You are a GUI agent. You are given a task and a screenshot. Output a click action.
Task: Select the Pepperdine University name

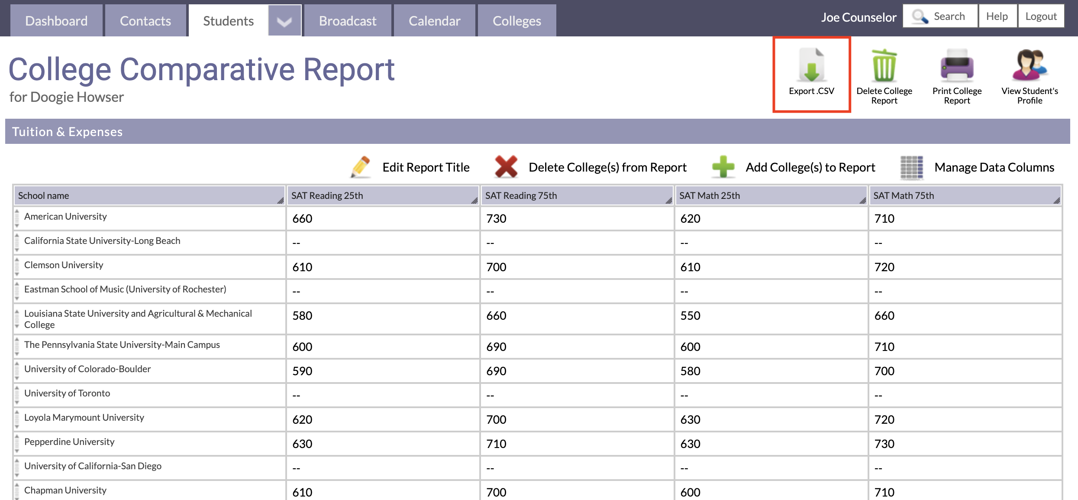point(69,442)
